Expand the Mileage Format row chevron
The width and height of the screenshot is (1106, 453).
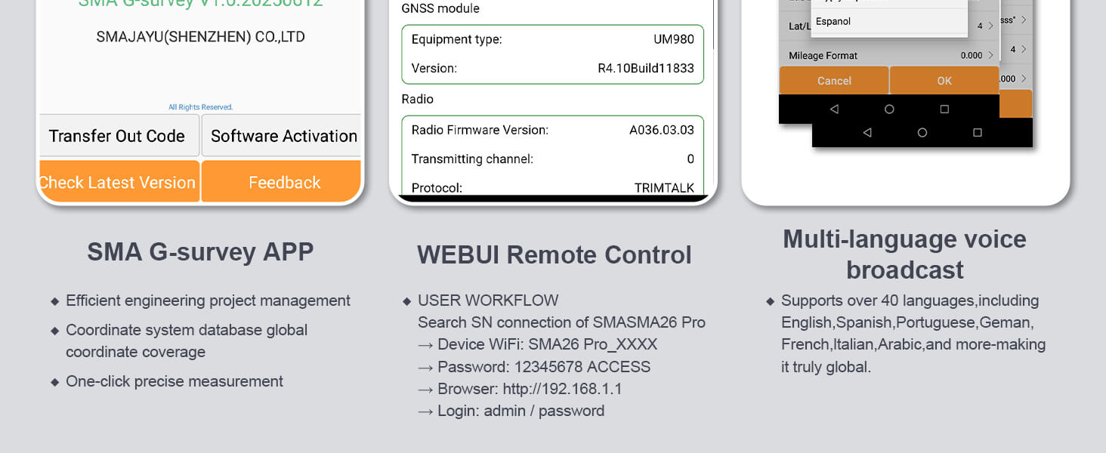coord(990,55)
